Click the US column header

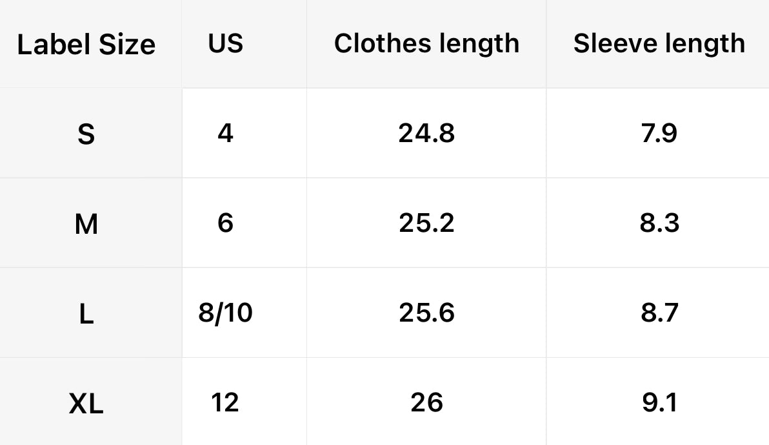226,43
